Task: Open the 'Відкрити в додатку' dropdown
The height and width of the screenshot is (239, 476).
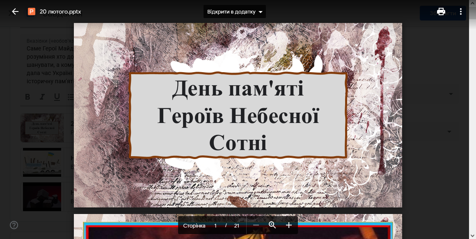Action: point(235,12)
